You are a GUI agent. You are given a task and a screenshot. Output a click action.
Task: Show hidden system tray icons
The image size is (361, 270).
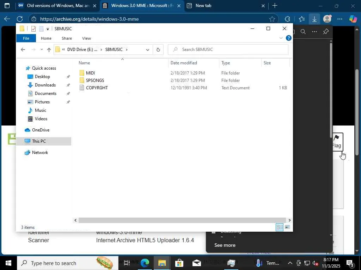click(290, 263)
